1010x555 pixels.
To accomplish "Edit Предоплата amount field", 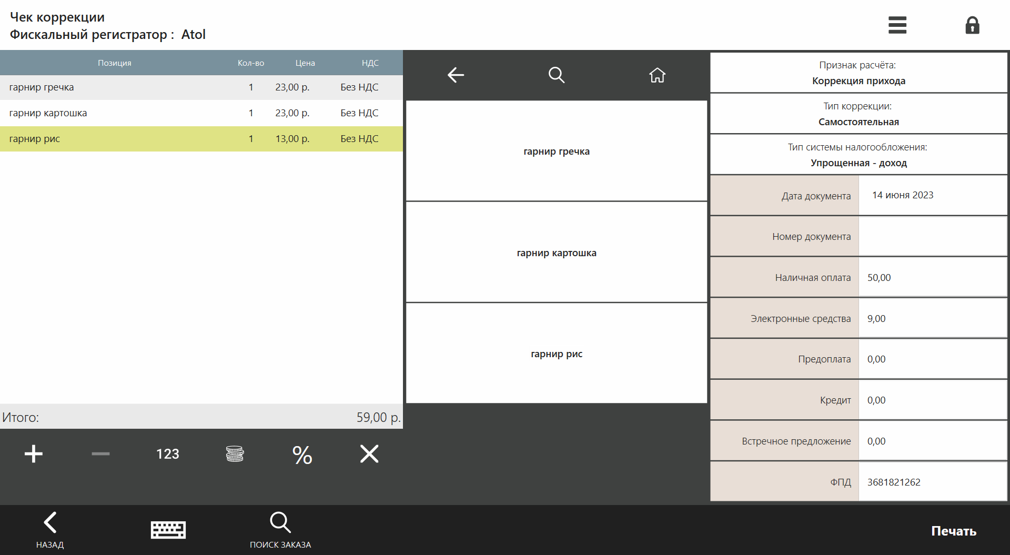I will pos(933,359).
